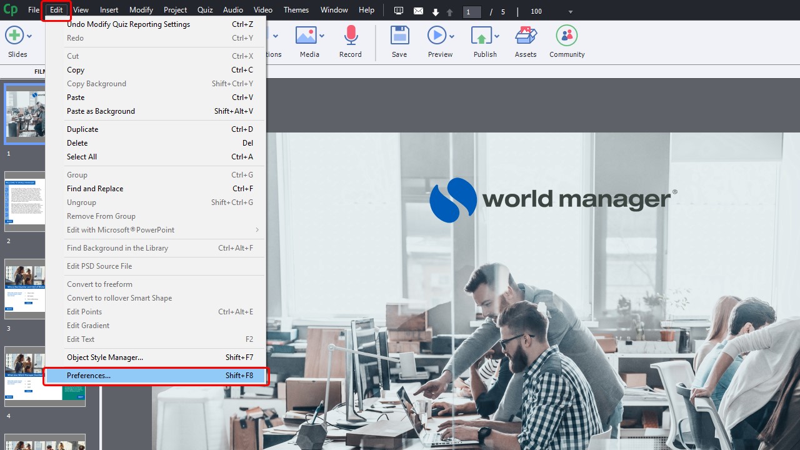Open the Window menu
Image resolution: width=800 pixels, height=450 pixels.
(334, 10)
